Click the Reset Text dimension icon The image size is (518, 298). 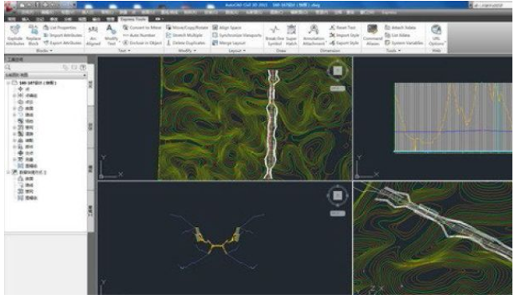point(332,28)
